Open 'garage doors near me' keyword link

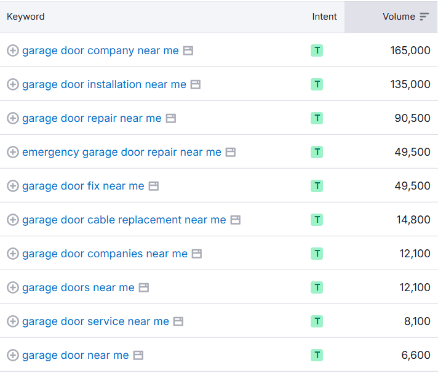[x=78, y=287]
